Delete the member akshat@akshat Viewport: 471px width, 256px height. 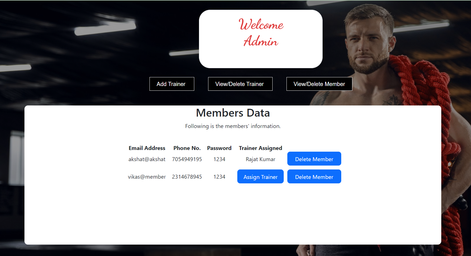tap(314, 159)
